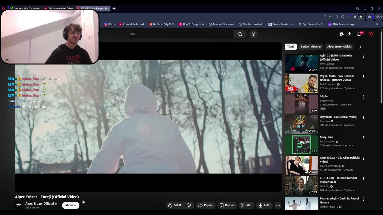
Task: Open the LITTLE BIG – SKIBIDI thumbnail
Action: point(301,185)
